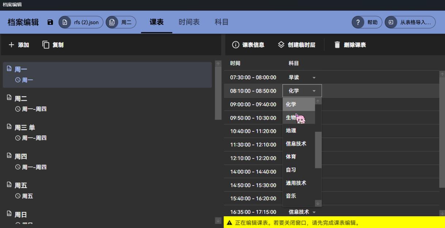
Task: Click the warning triangle in yellow banner
Action: 229,223
